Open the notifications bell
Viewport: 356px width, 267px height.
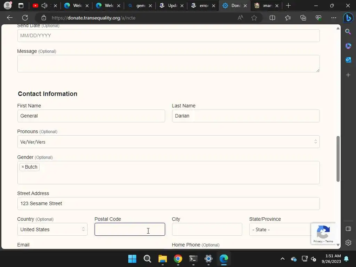click(347, 259)
